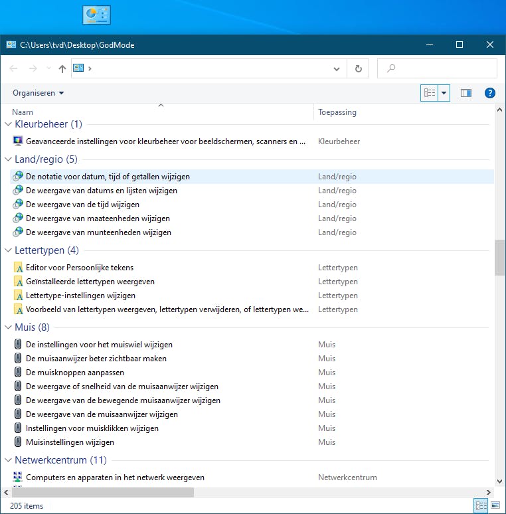Click network icon for 'Computers en apparaten'
The image size is (506, 514).
(18, 477)
